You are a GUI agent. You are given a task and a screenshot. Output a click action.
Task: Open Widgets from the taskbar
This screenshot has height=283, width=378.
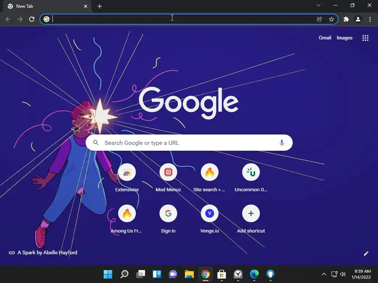tap(157, 274)
